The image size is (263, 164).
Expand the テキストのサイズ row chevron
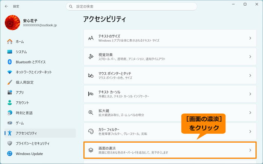[250, 38]
